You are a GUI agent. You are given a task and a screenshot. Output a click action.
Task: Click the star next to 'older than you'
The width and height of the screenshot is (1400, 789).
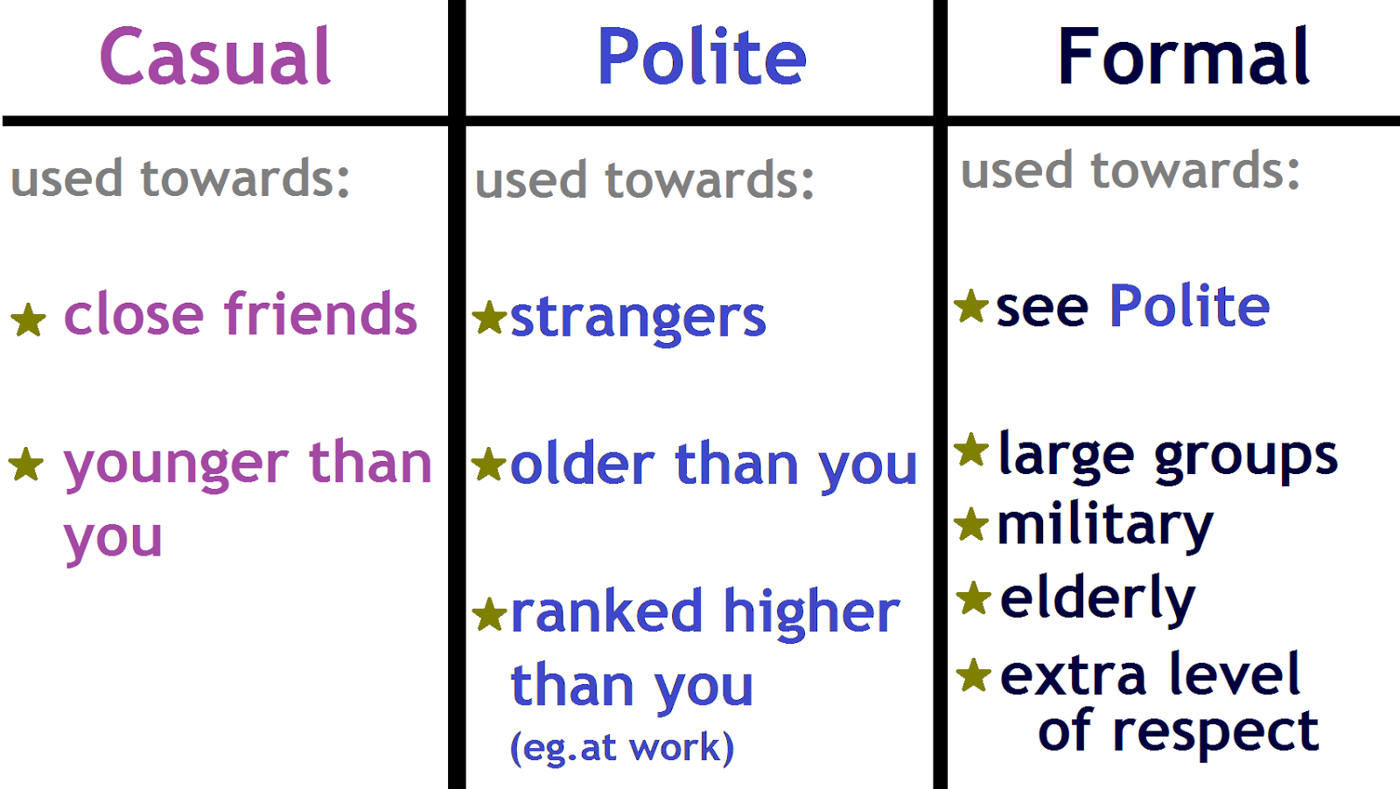(489, 464)
